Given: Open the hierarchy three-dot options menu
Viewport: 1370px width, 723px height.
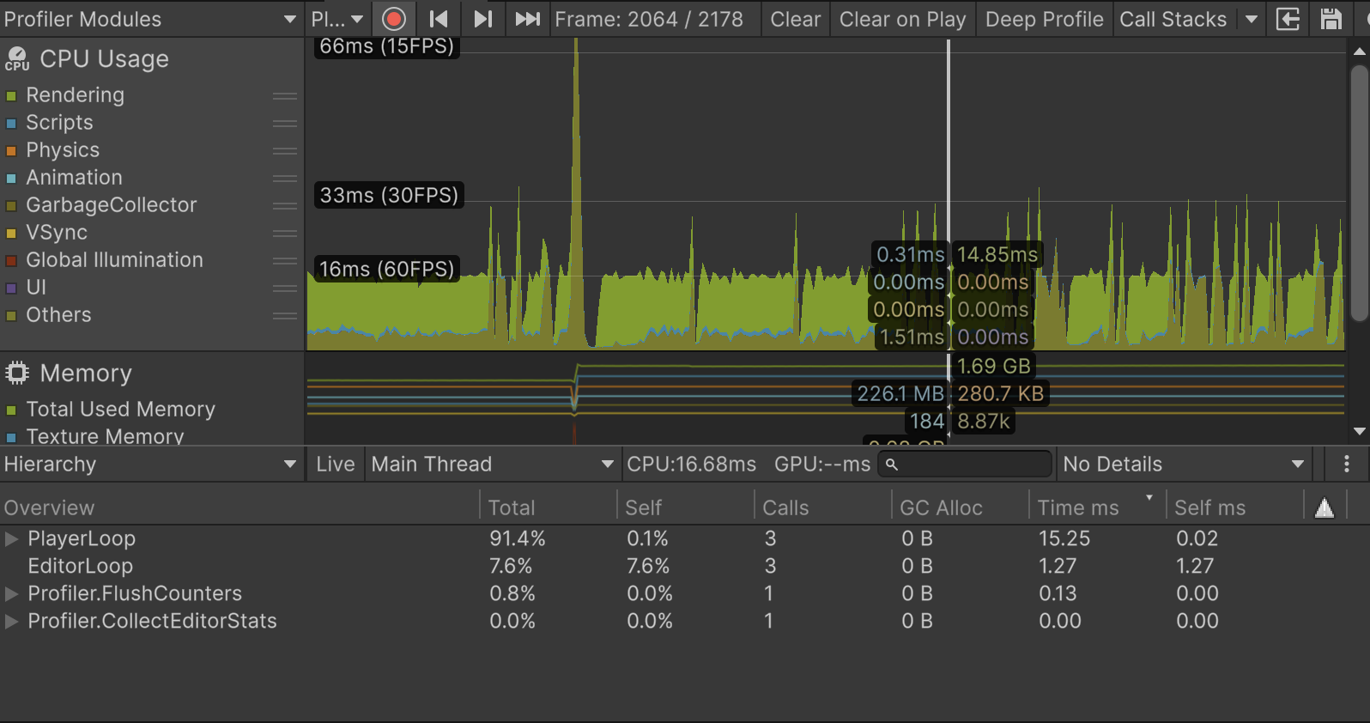Looking at the screenshot, I should [x=1346, y=465].
